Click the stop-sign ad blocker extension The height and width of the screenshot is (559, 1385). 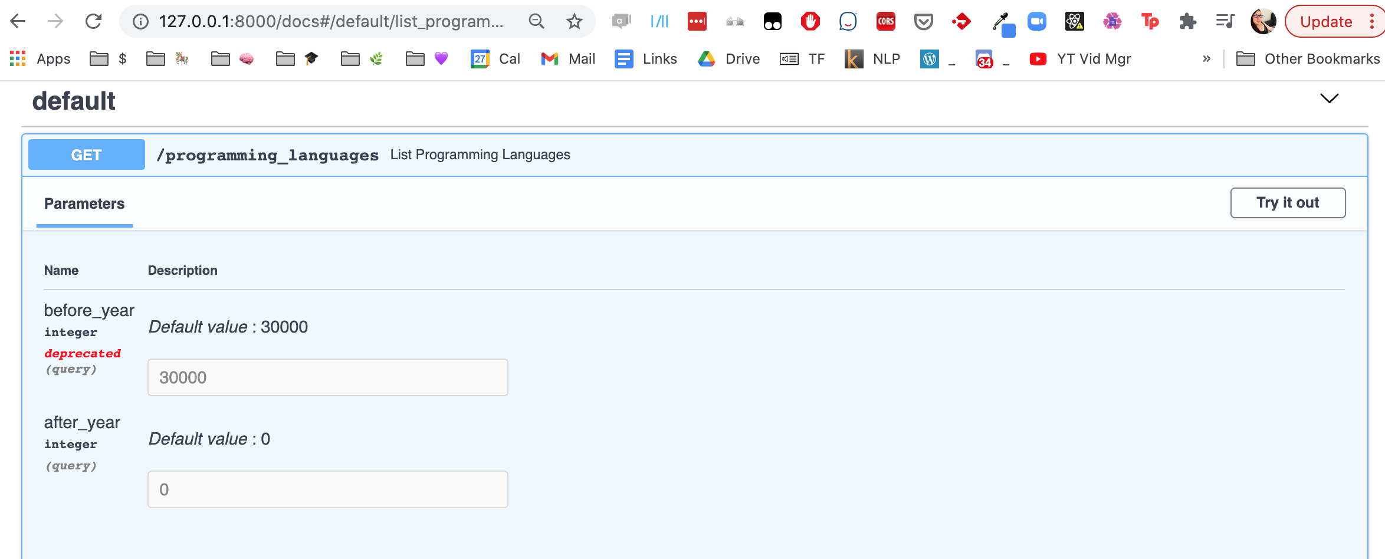[810, 21]
